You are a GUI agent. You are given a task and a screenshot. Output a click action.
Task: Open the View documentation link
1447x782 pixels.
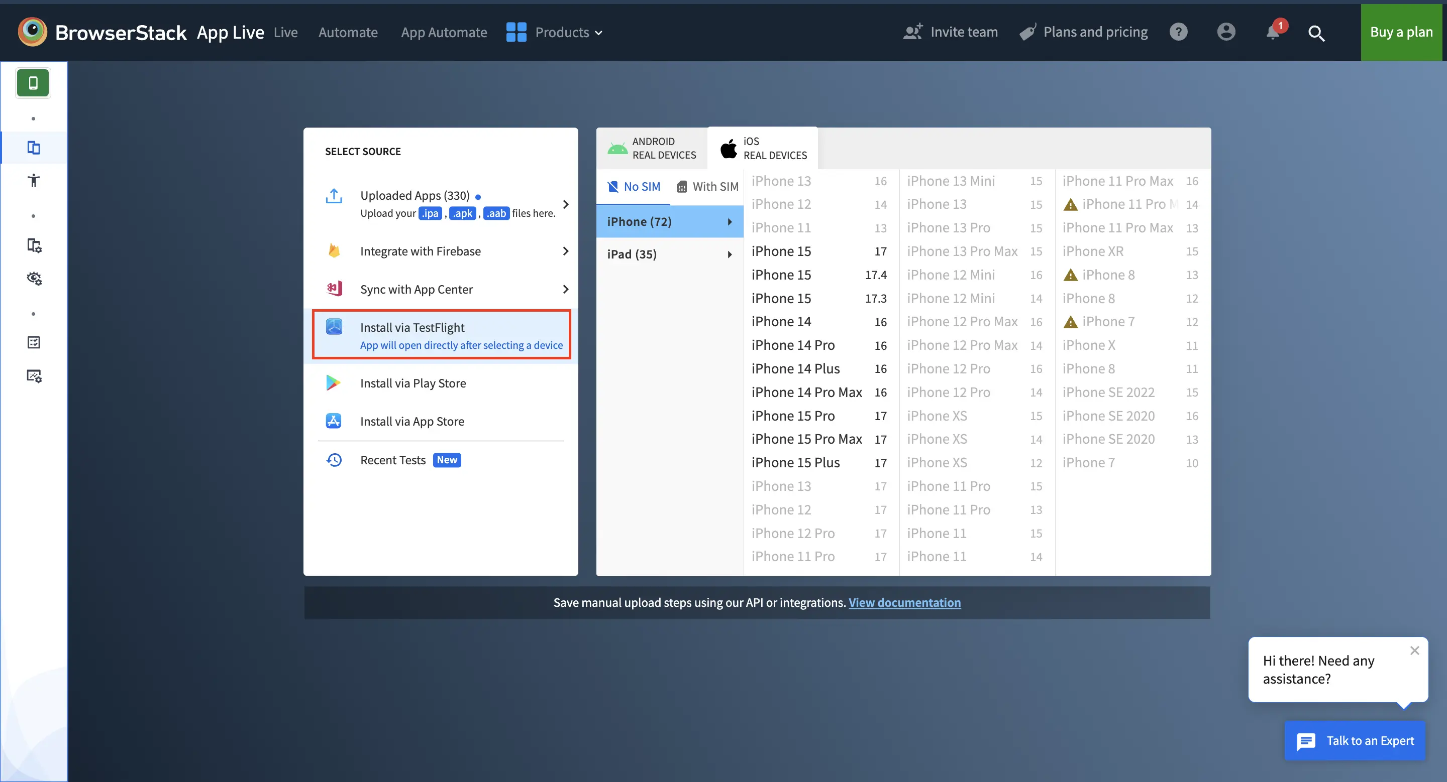tap(904, 602)
